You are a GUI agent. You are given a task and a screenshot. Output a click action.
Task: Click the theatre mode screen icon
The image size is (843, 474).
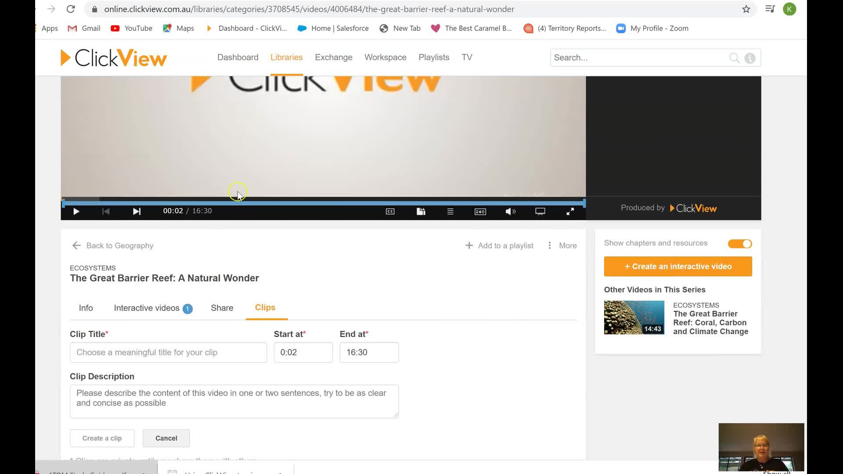tap(540, 212)
